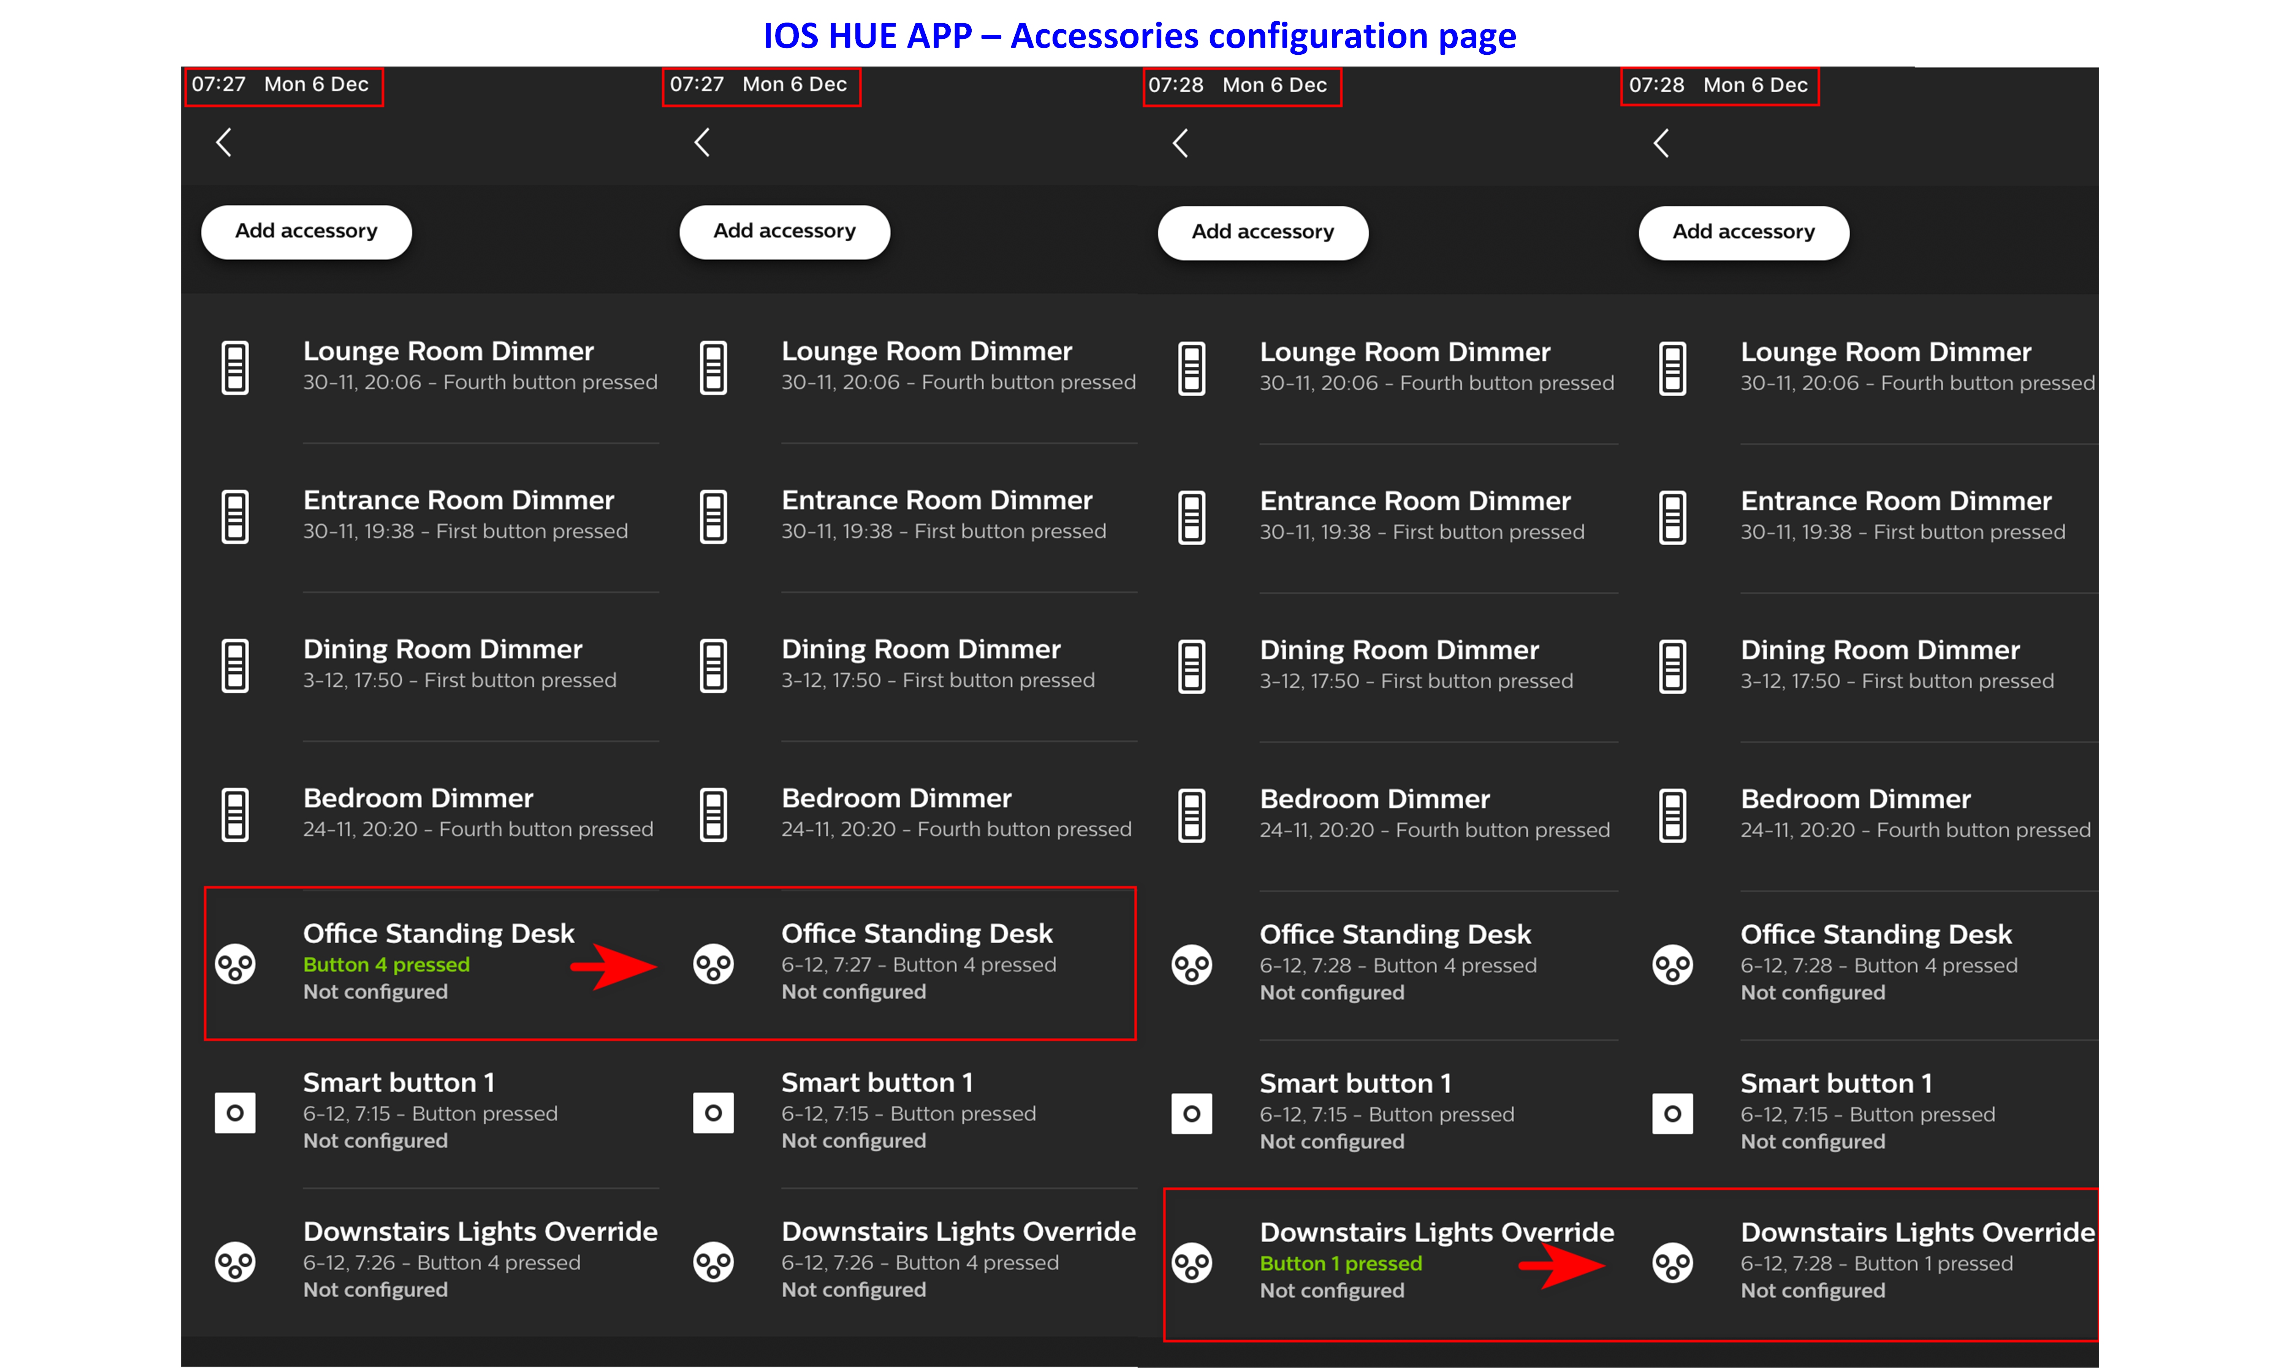Tap the Dining Room Dimmer switch icon
The height and width of the screenshot is (1368, 2280).
234,665
